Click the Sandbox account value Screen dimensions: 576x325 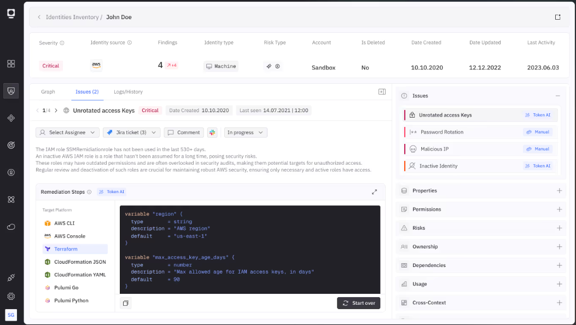tap(324, 67)
